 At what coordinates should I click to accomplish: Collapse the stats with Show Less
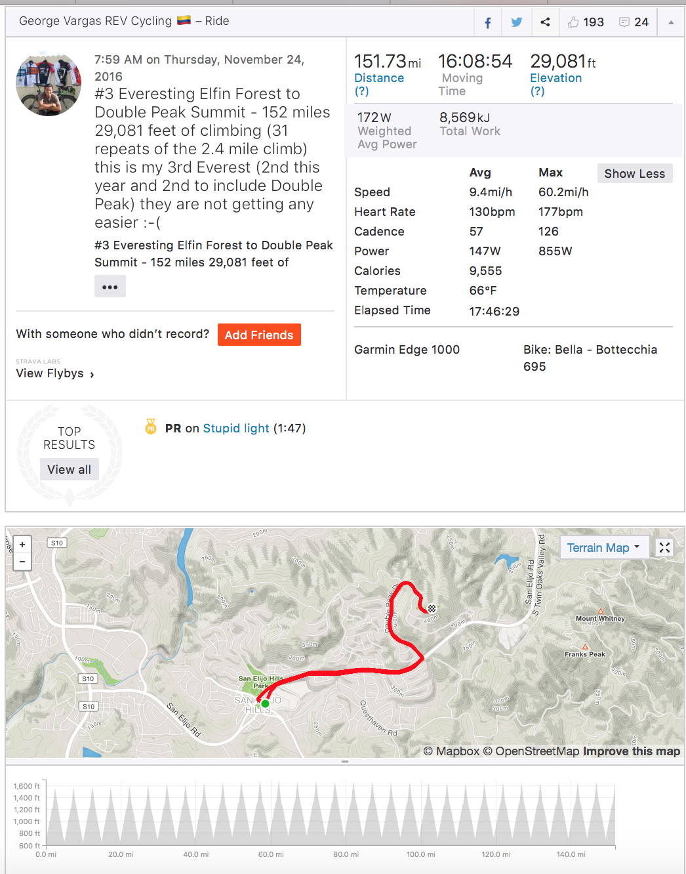[x=634, y=174]
